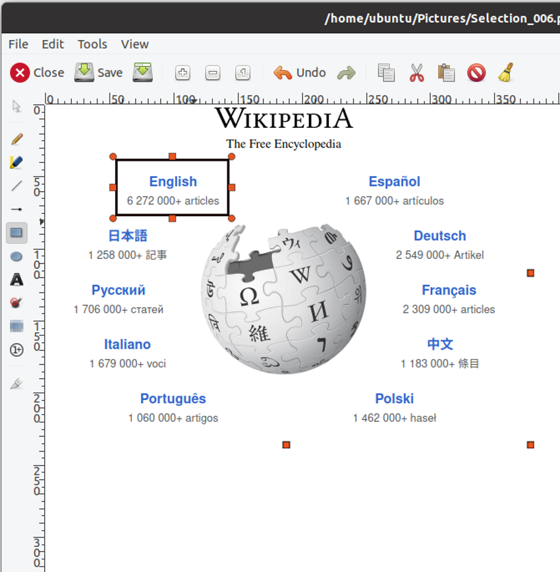
Task: Click the Wikipedia puzzle globe image
Action: 283,299
